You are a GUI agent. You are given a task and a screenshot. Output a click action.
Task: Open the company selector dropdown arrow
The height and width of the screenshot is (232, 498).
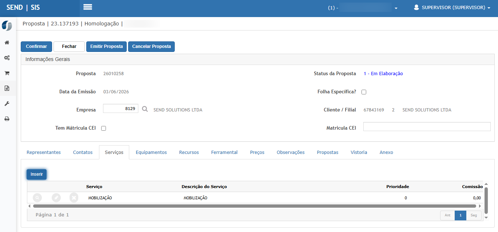pos(396,8)
